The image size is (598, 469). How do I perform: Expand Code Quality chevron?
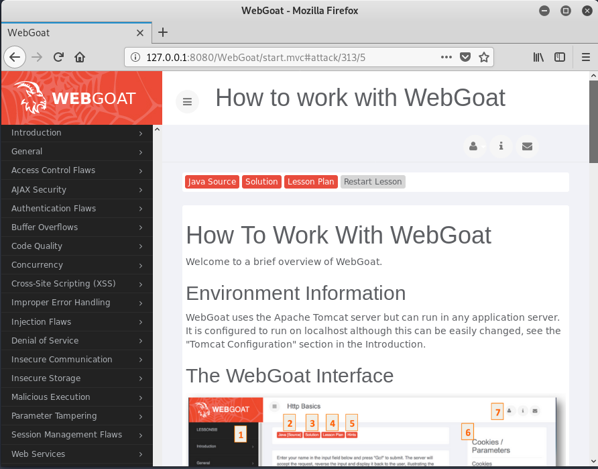pyautogui.click(x=141, y=246)
